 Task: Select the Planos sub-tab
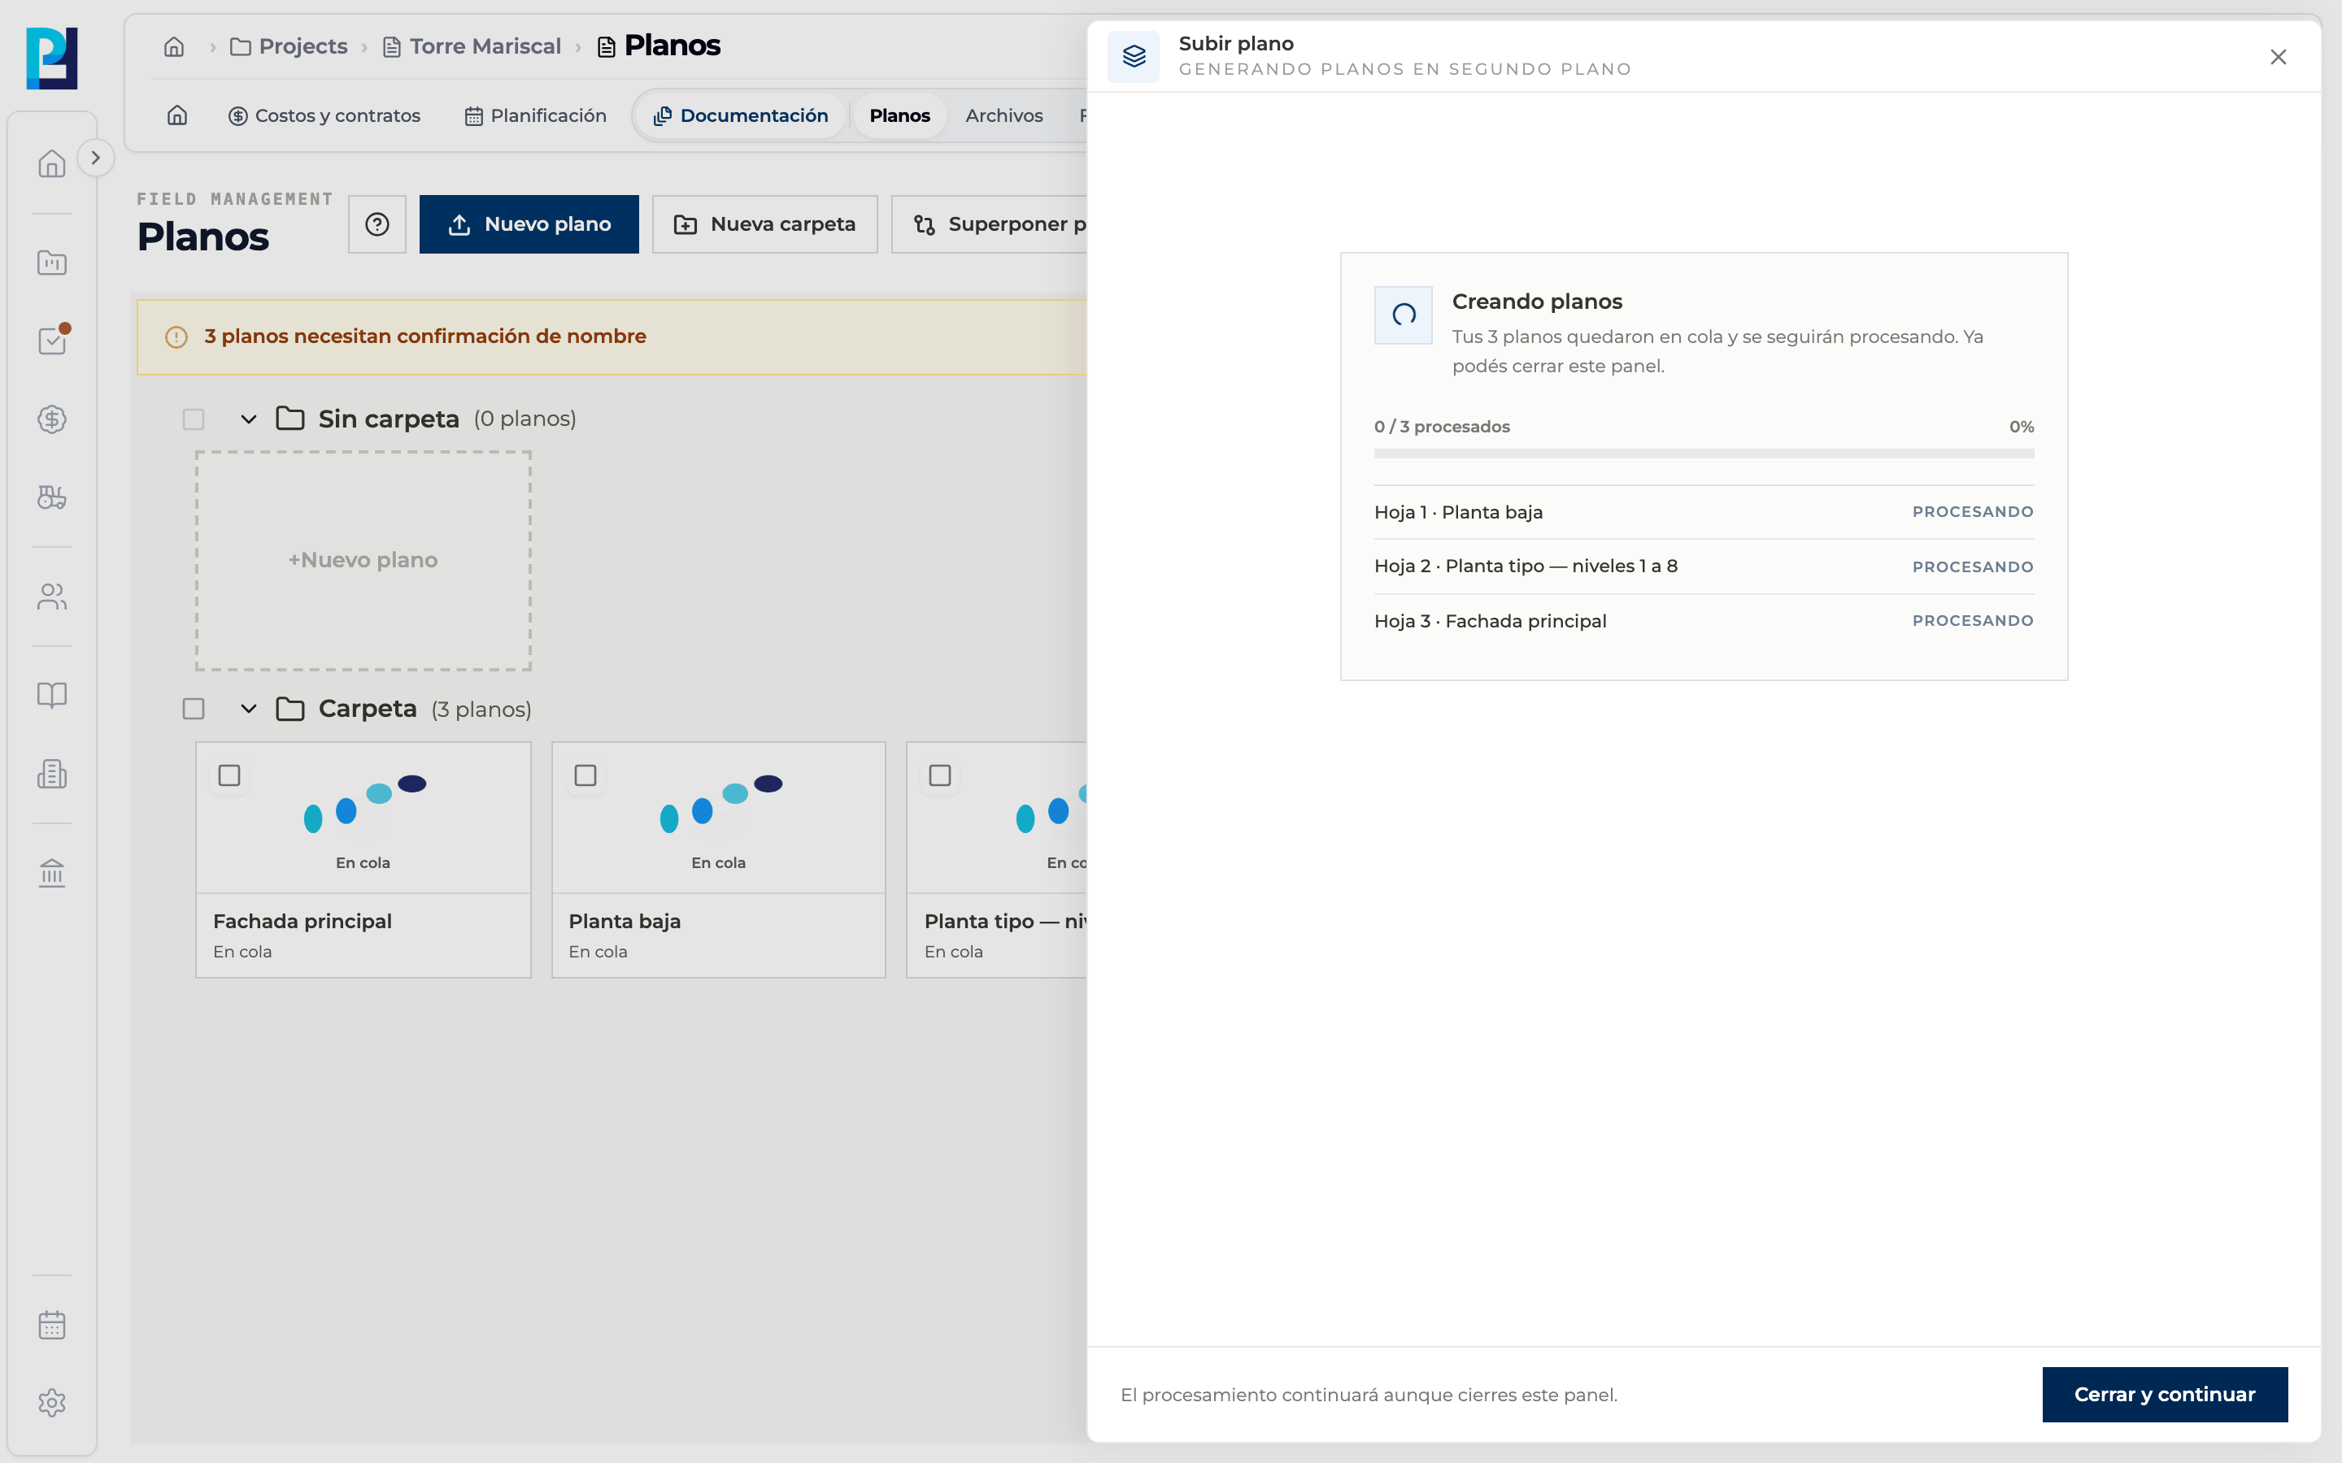(899, 115)
